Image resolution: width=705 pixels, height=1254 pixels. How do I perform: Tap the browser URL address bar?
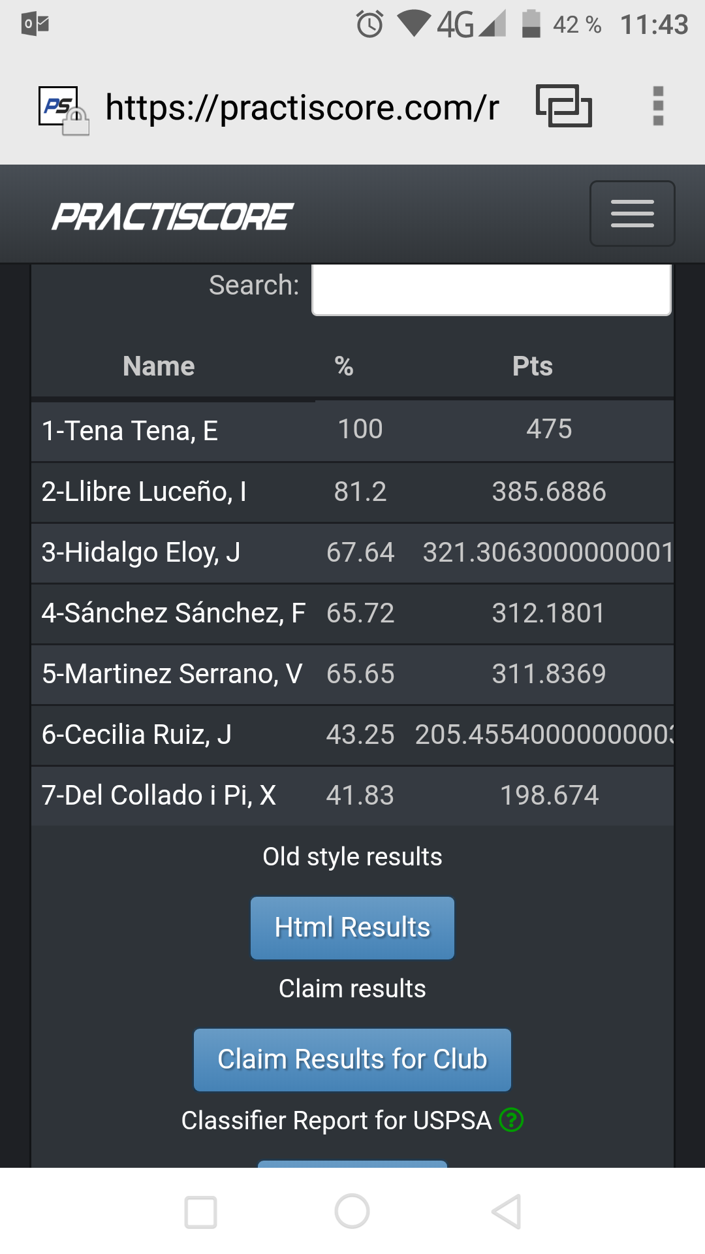(302, 107)
